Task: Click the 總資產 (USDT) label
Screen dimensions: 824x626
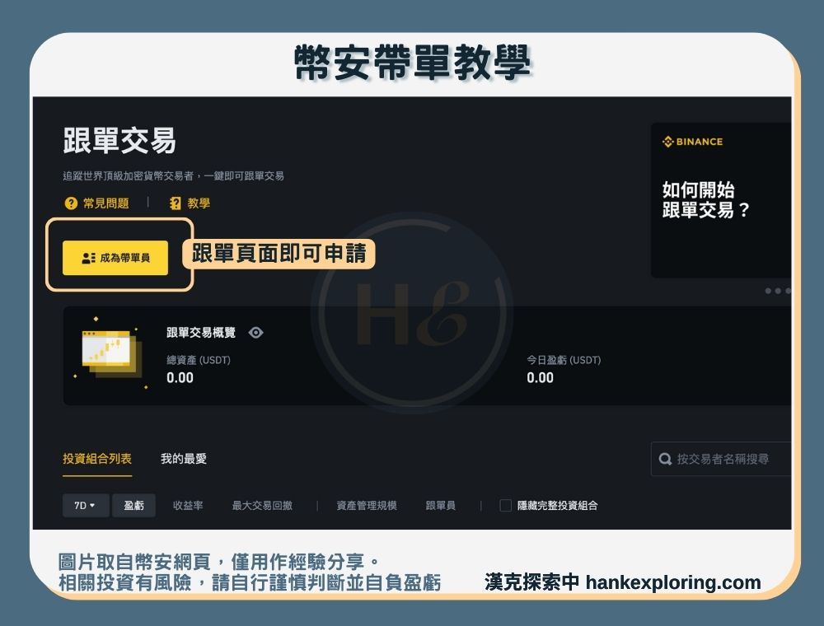Action: pyautogui.click(x=199, y=360)
